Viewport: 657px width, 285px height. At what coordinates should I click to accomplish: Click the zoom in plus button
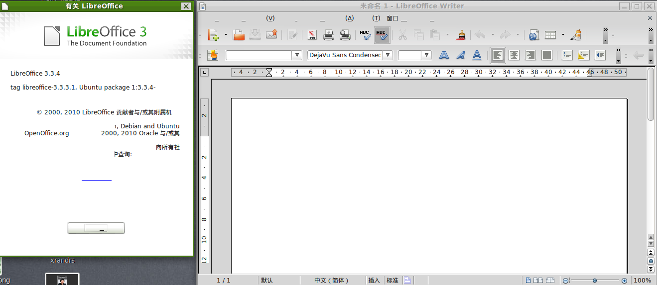pos(624,281)
